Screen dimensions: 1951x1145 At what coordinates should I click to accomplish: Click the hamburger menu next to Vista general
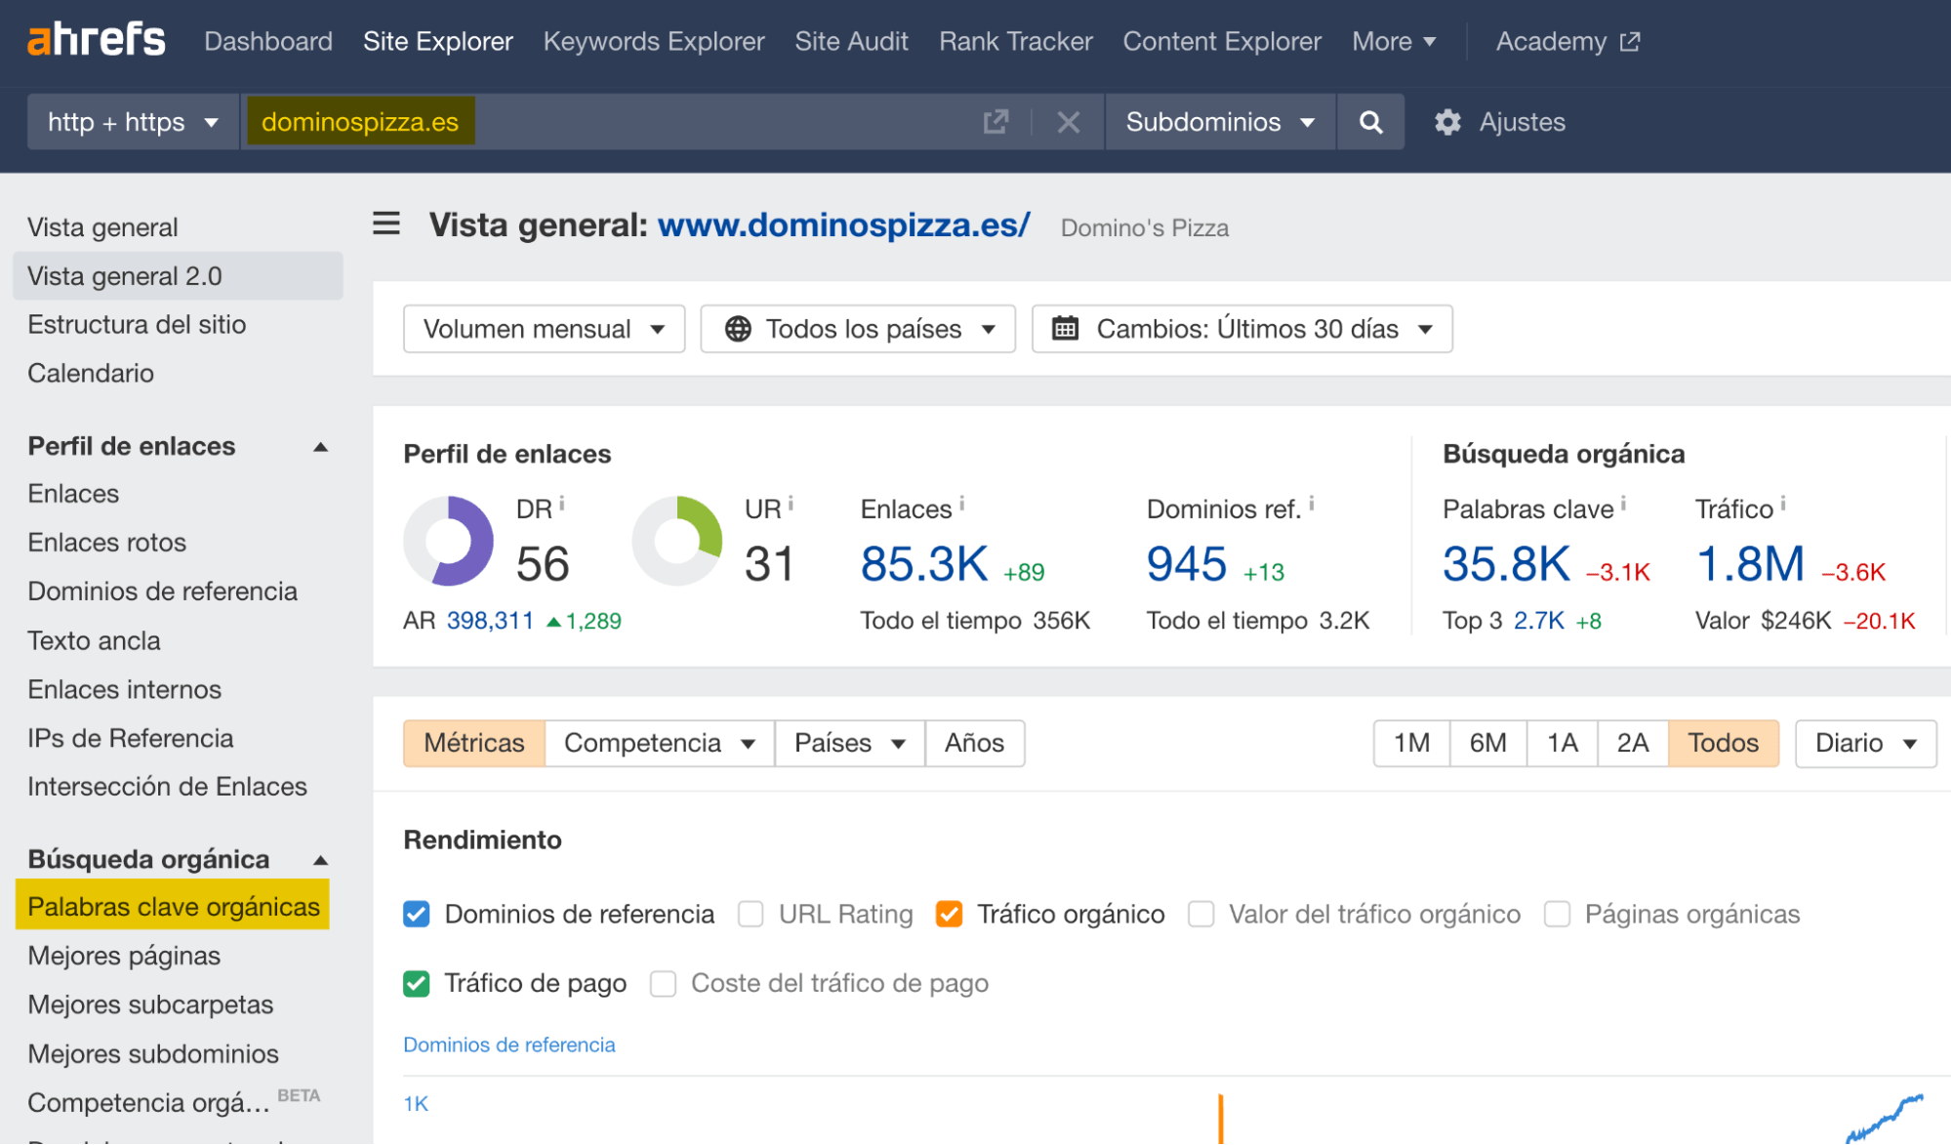(386, 224)
